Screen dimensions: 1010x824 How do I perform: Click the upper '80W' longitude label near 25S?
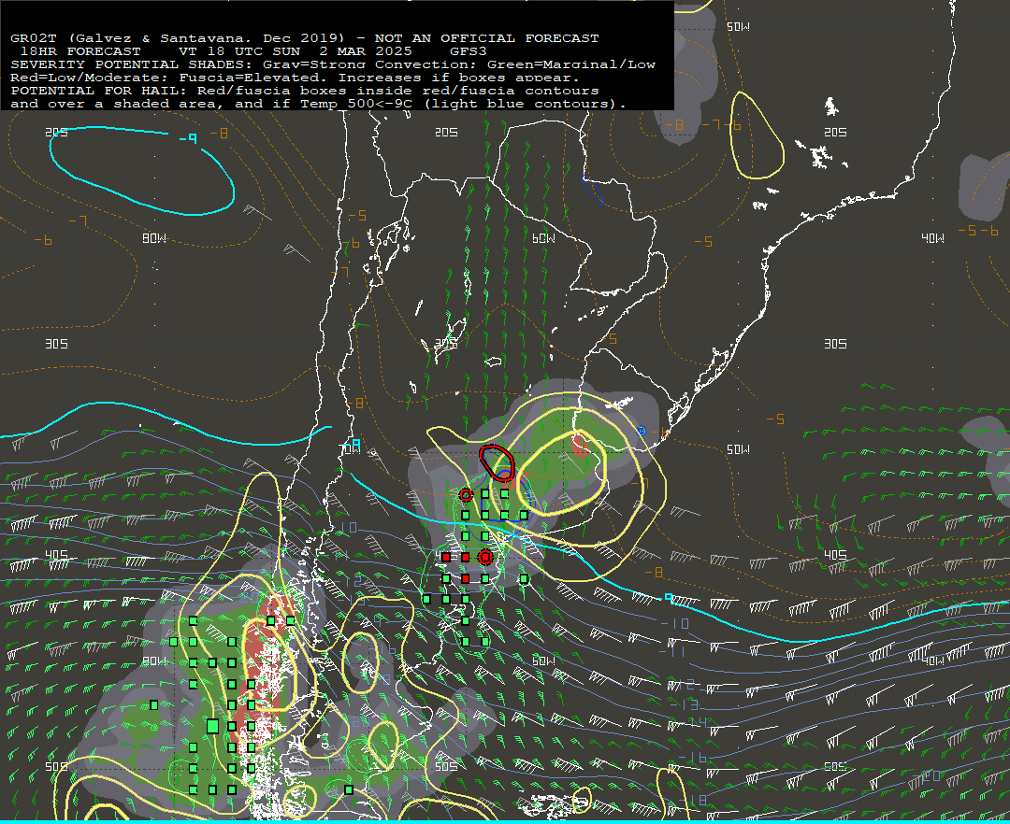click(x=154, y=238)
